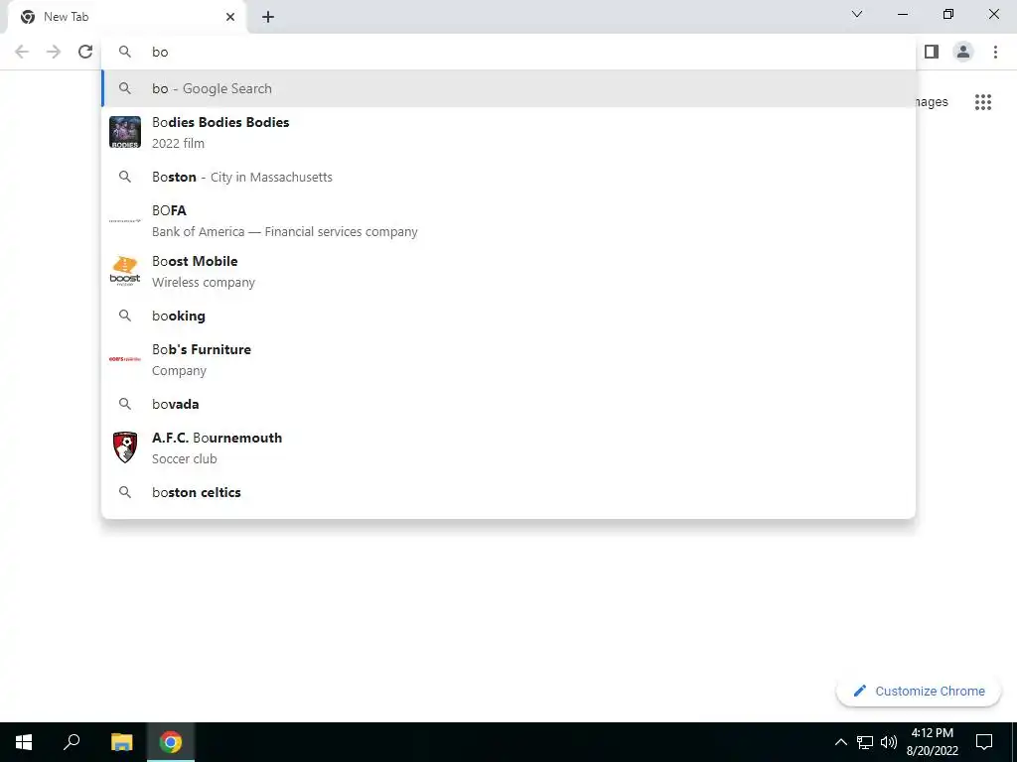This screenshot has width=1017, height=762.
Task: Add a new tab with plus button
Action: click(x=268, y=17)
